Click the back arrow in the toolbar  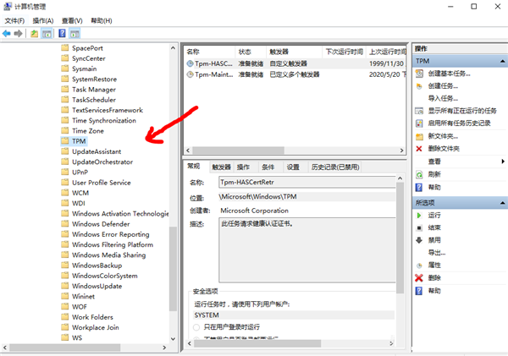pyautogui.click(x=7, y=34)
